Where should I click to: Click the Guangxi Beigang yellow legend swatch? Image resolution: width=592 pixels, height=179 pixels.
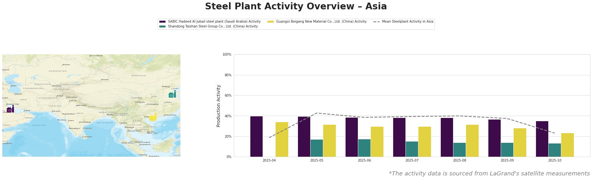pos(270,22)
